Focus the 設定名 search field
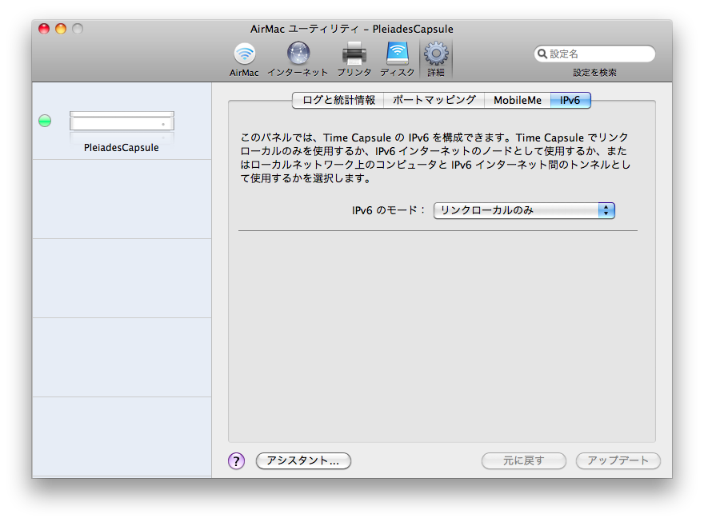This screenshot has width=704, height=522. [594, 54]
